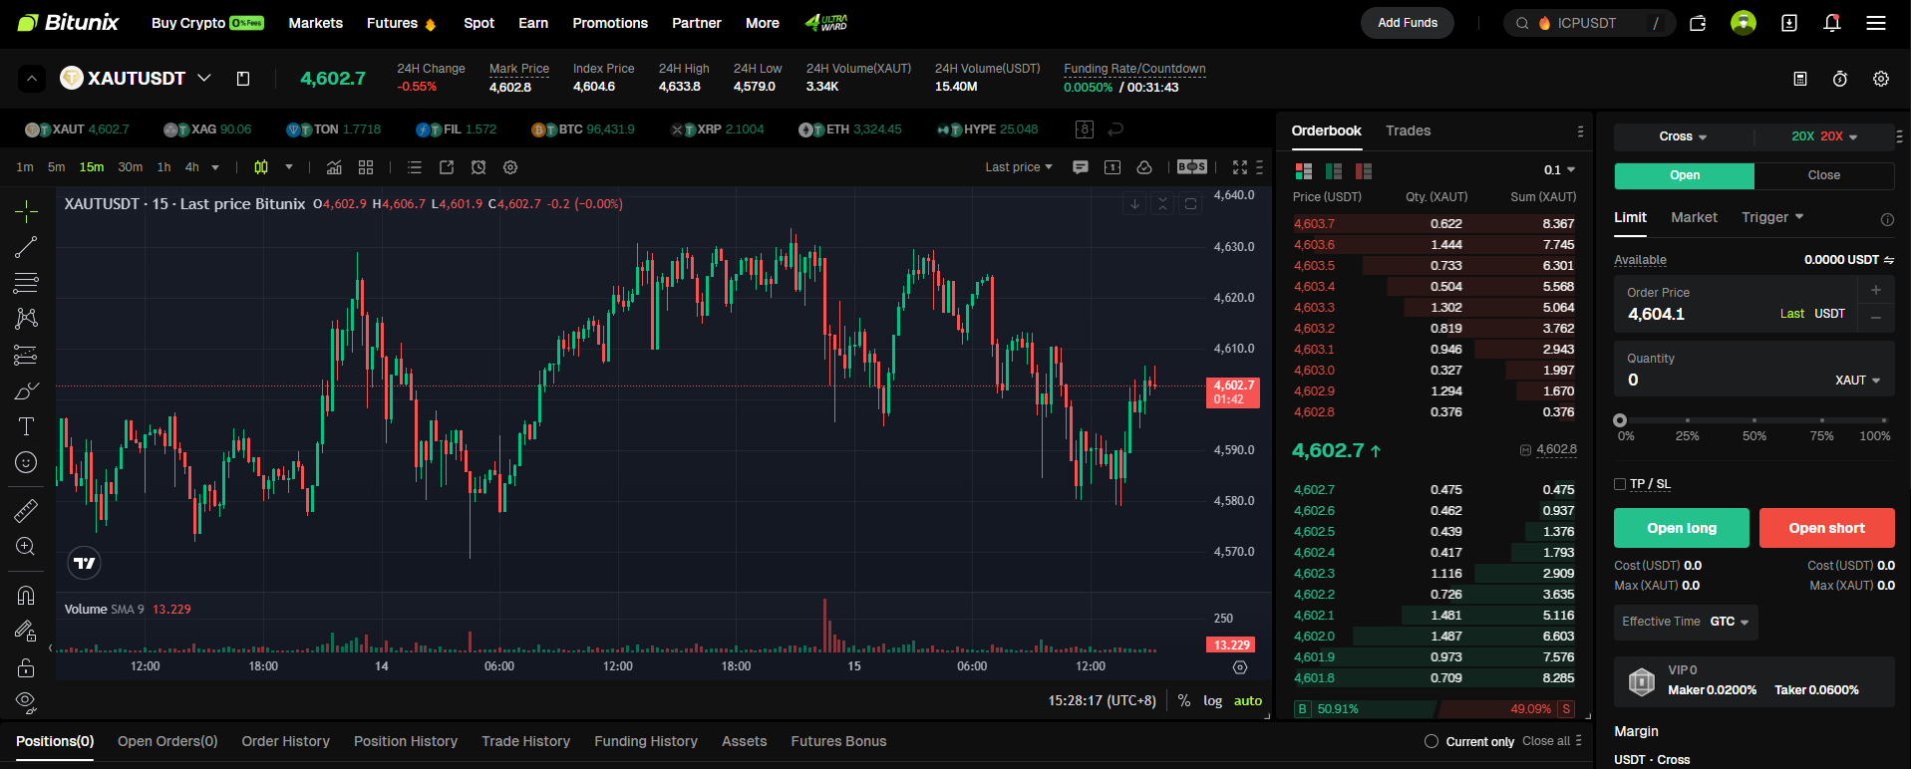Open the chart alarm clock icon

(478, 167)
